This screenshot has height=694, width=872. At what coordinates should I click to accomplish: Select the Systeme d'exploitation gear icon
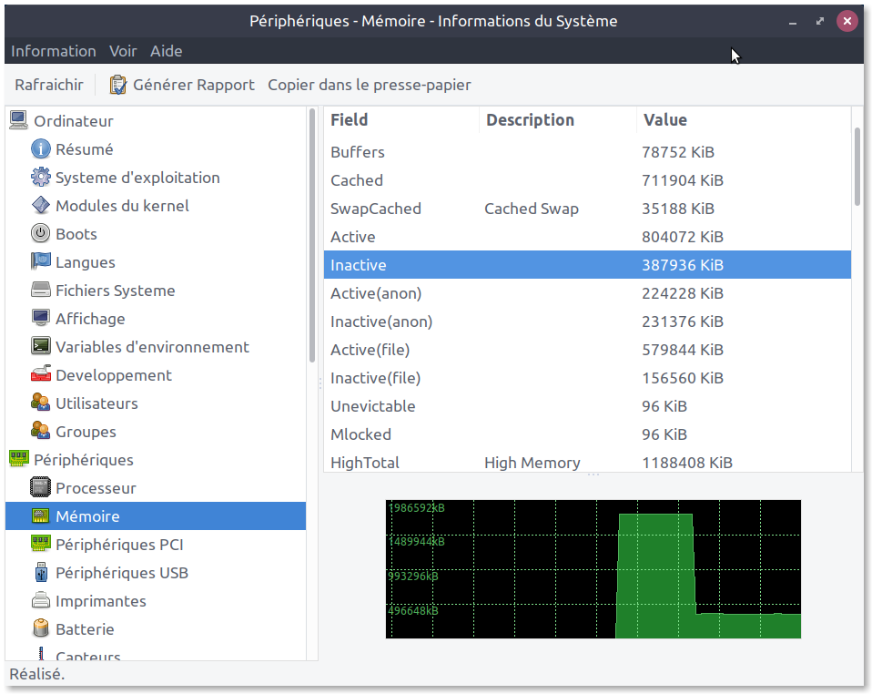pyautogui.click(x=40, y=178)
